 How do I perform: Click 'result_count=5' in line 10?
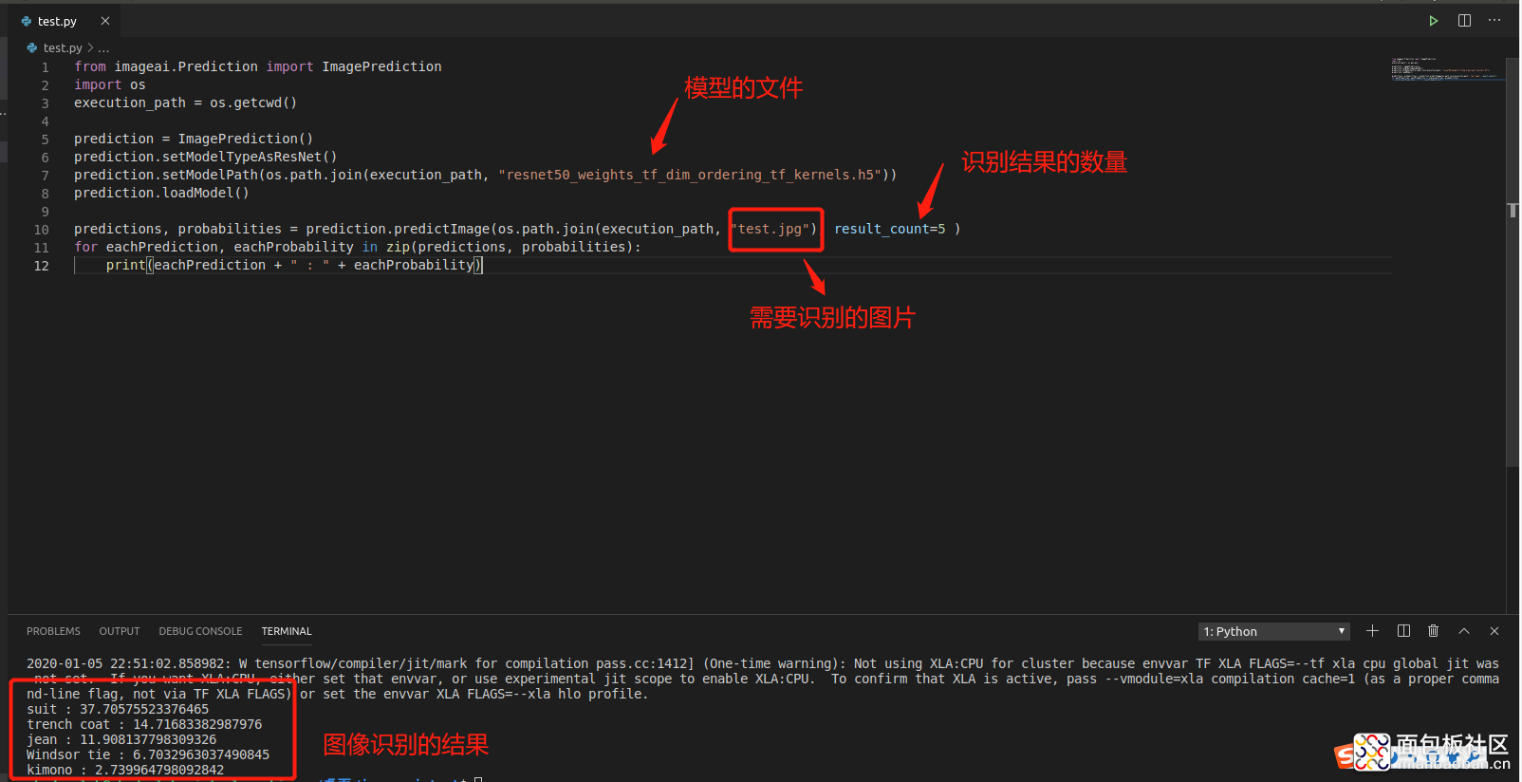click(890, 229)
